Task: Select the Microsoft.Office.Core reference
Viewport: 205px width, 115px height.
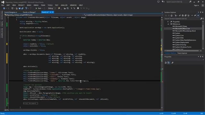Action: pyautogui.click(x=182, y=28)
